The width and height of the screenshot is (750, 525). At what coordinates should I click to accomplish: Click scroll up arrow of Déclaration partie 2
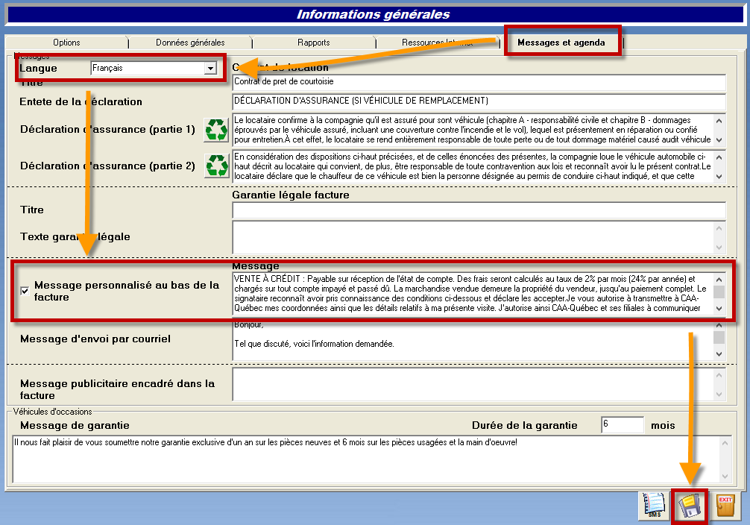719,157
